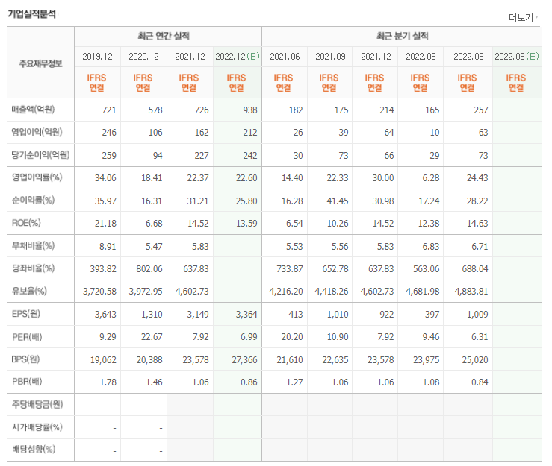The width and height of the screenshot is (552, 466).
Task: Click debt ratio value 6.71
Action: click(x=480, y=247)
